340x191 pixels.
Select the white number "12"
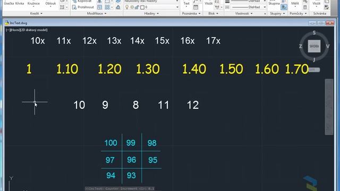click(192, 105)
